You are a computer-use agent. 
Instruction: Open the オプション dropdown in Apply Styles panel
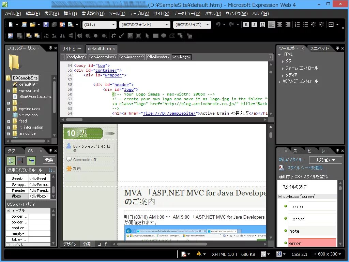325,160
